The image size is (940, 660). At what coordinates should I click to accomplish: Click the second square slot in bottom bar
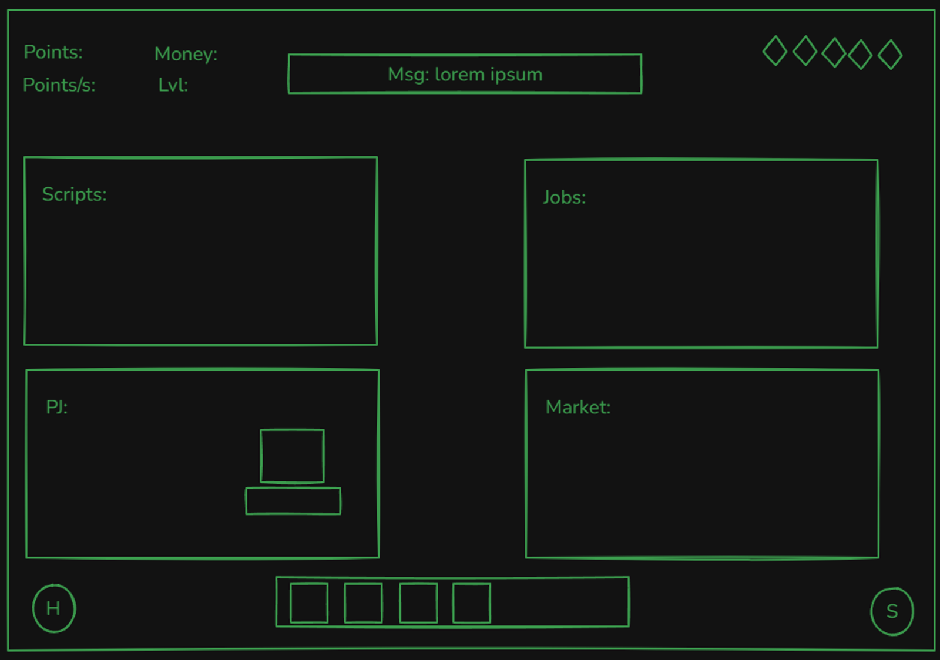(x=363, y=603)
